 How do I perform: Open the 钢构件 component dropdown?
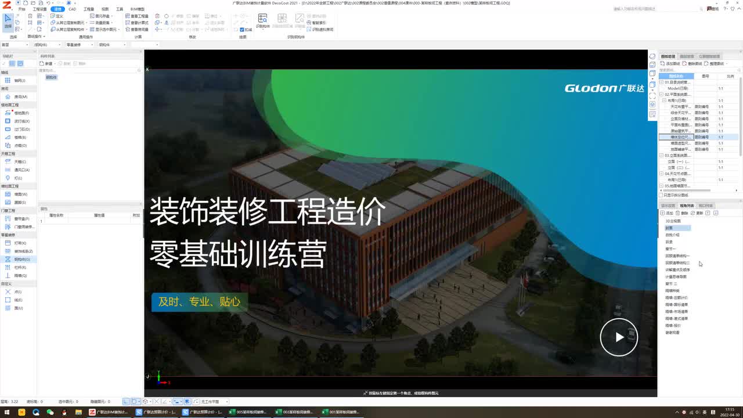pyautogui.click(x=112, y=45)
